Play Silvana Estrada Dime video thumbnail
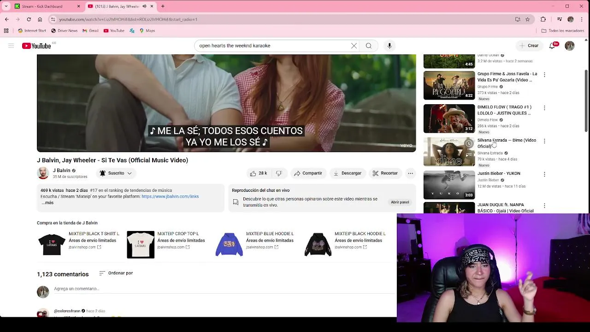 [x=449, y=152]
